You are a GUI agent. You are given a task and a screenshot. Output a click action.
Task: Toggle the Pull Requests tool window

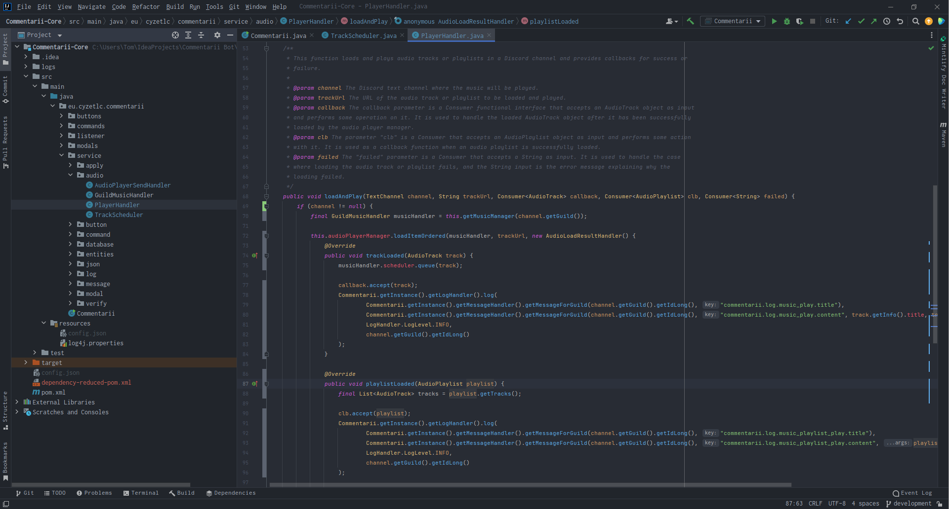pos(5,142)
